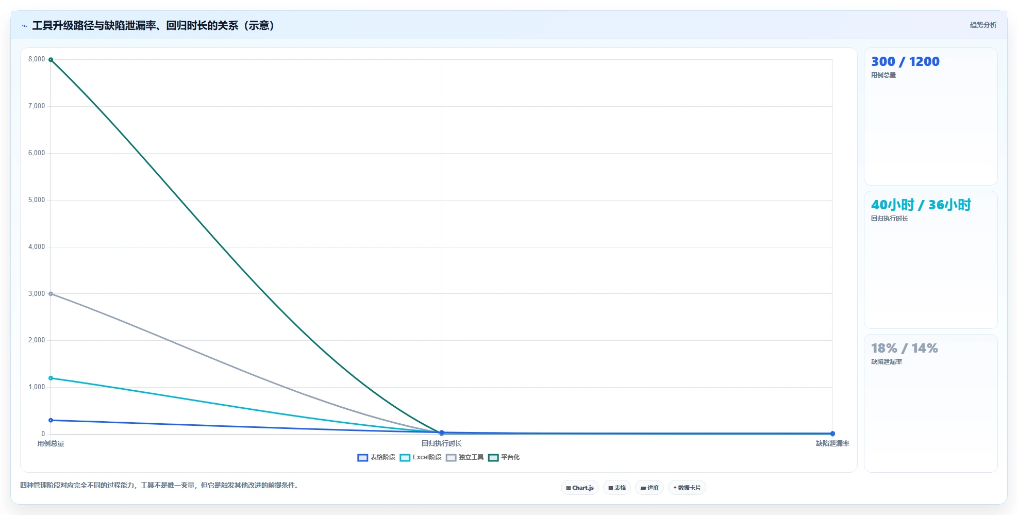Click the 用例总量 card caption
The width and height of the screenshot is (1018, 515).
(883, 75)
